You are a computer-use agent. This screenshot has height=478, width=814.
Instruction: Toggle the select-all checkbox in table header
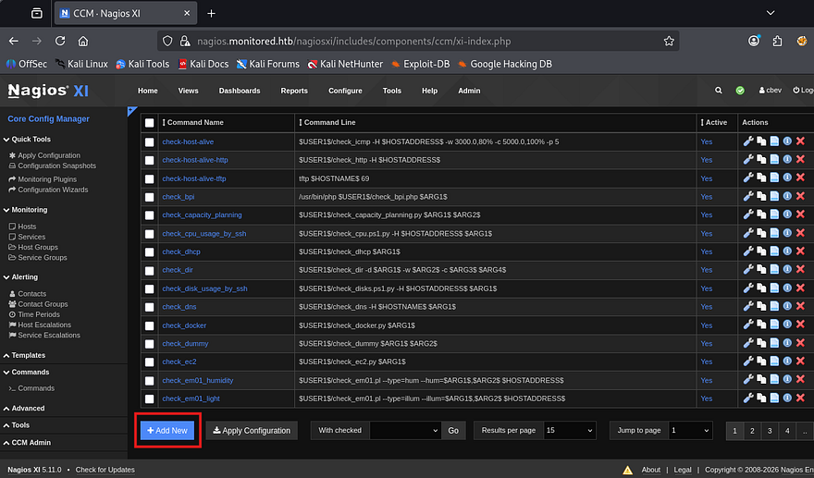[x=150, y=123]
